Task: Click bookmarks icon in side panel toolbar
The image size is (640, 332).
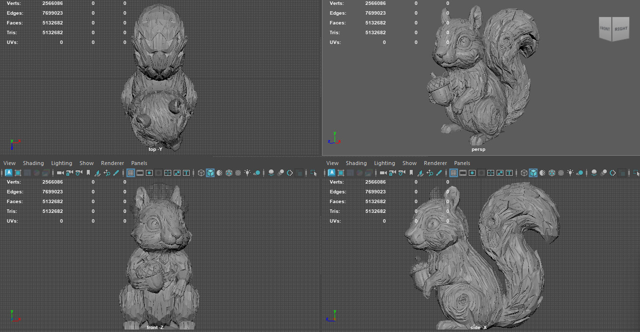Action: click(x=411, y=173)
